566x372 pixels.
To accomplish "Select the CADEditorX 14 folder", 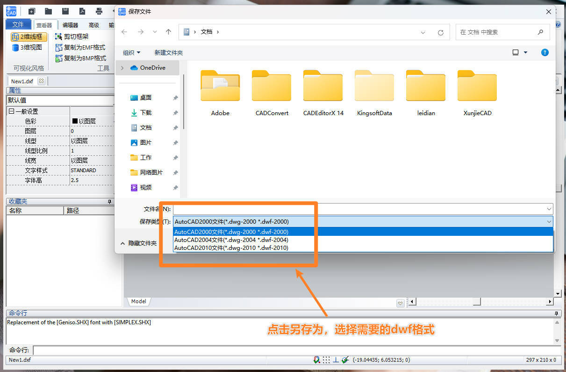I will (323, 93).
